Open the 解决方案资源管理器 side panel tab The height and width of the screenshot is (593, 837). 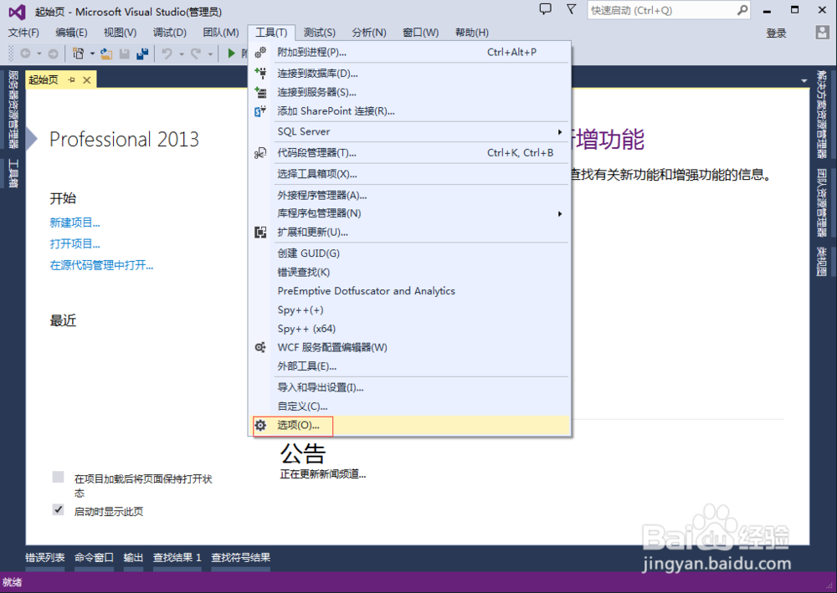822,114
